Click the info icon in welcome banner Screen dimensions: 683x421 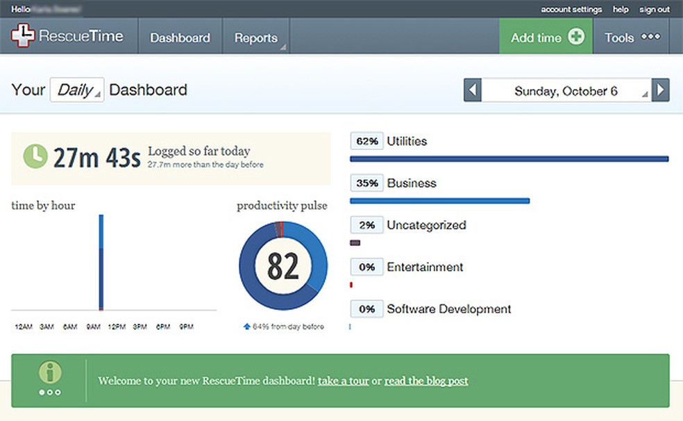50,373
